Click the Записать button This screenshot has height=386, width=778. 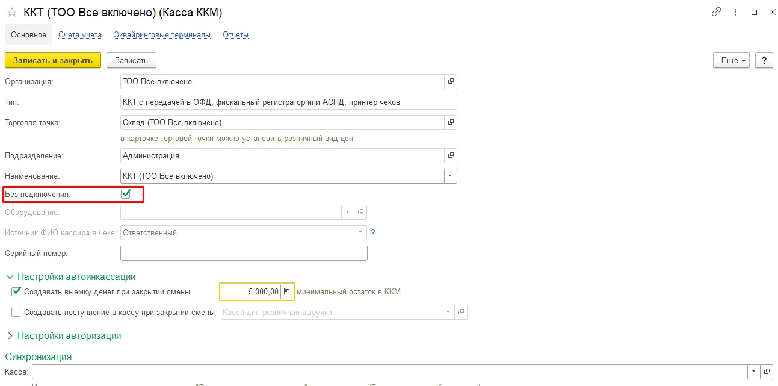[x=131, y=60]
